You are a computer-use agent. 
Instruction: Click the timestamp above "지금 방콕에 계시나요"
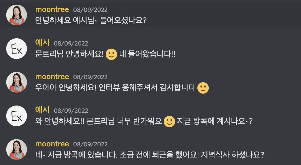pyautogui.click(x=71, y=111)
